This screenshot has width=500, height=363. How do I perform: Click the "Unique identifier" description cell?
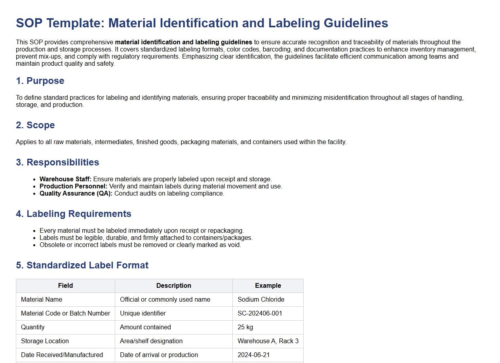[x=143, y=313]
